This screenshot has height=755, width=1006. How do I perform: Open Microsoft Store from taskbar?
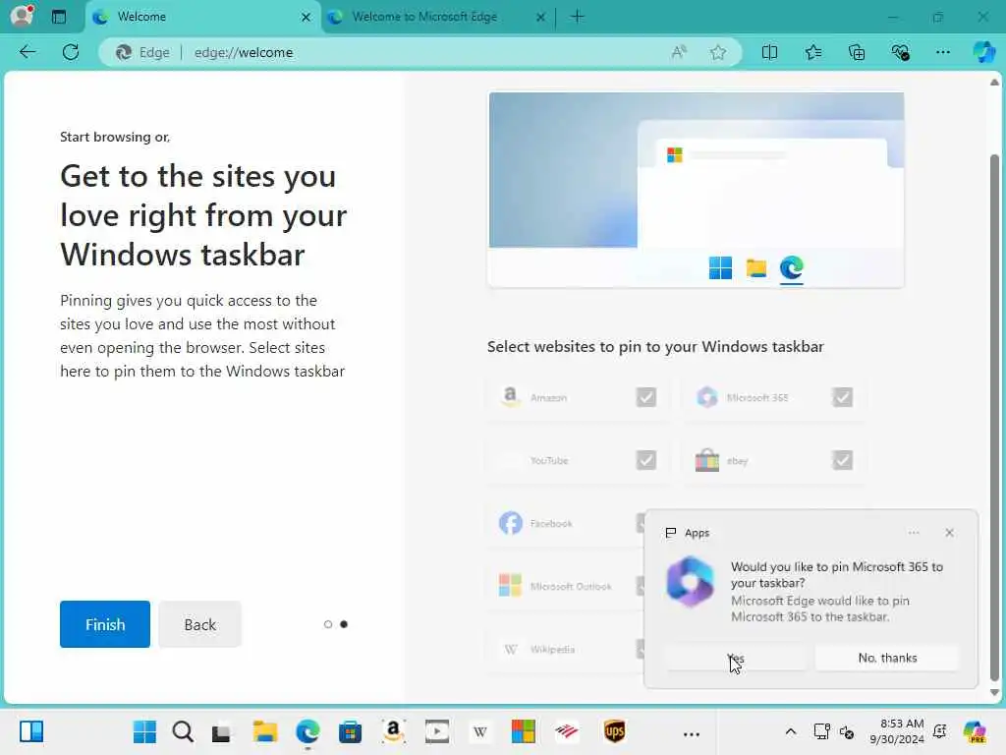[x=351, y=731]
